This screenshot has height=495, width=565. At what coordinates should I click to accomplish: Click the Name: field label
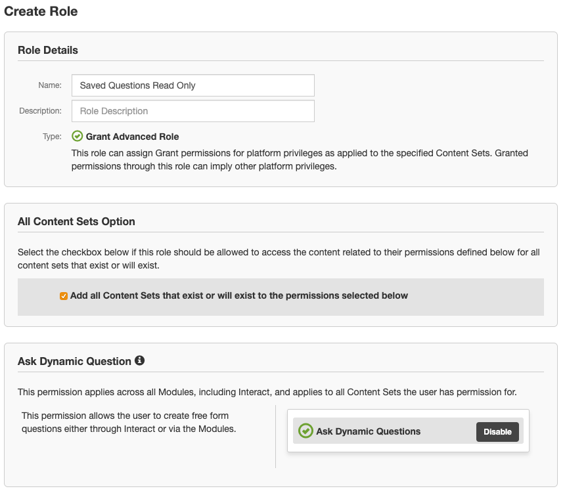coord(49,85)
